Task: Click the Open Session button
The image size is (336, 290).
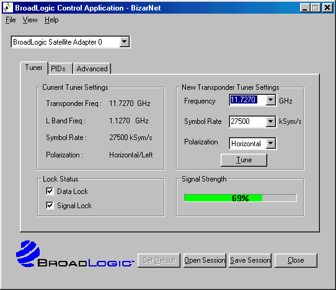Action: tap(205, 260)
